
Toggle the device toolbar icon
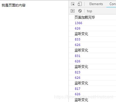coord(80,4)
